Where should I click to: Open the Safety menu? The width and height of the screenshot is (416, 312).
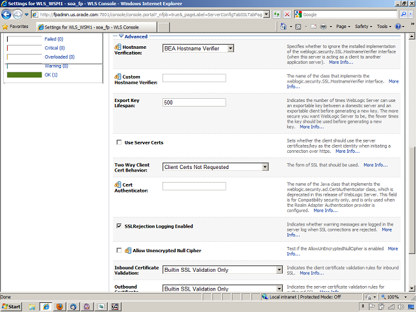(x=363, y=27)
